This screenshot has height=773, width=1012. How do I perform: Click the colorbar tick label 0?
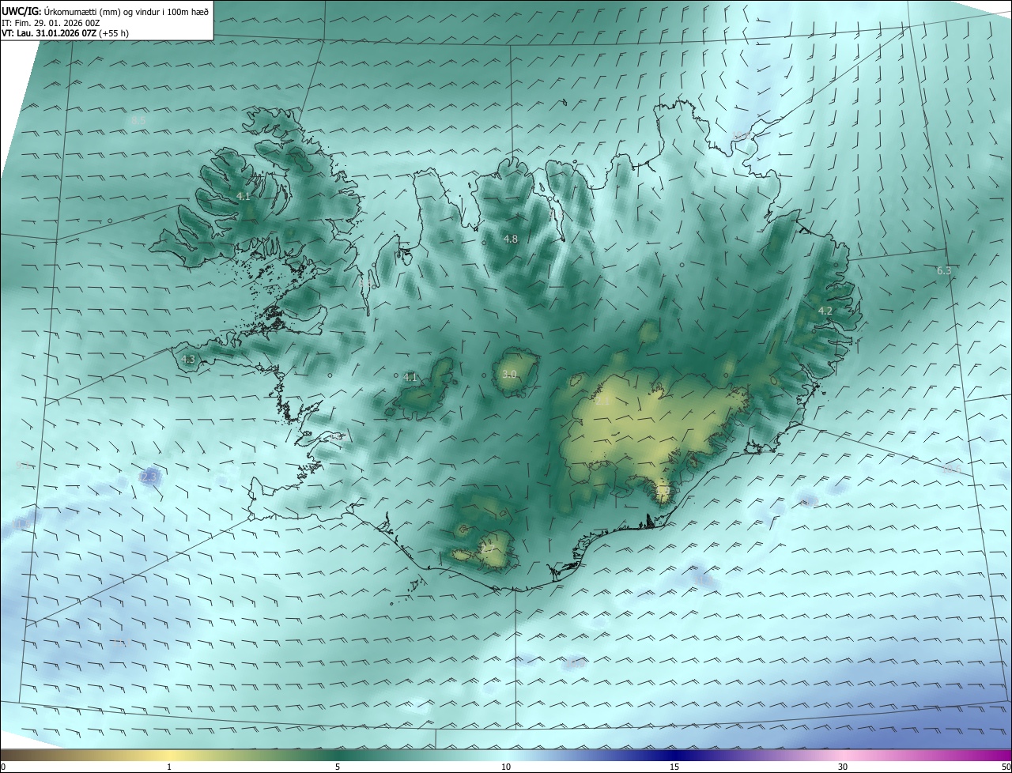click(x=3, y=767)
